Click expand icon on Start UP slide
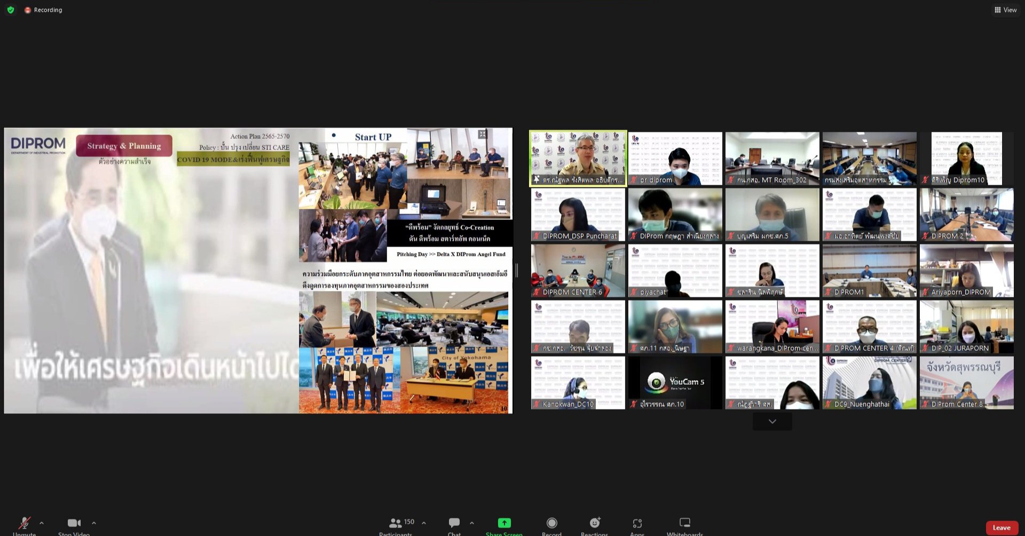Image resolution: width=1025 pixels, height=536 pixels. coord(482,134)
